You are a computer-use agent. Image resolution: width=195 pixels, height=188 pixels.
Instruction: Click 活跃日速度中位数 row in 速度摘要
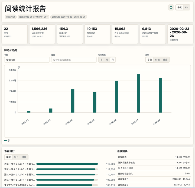coord(154,162)
